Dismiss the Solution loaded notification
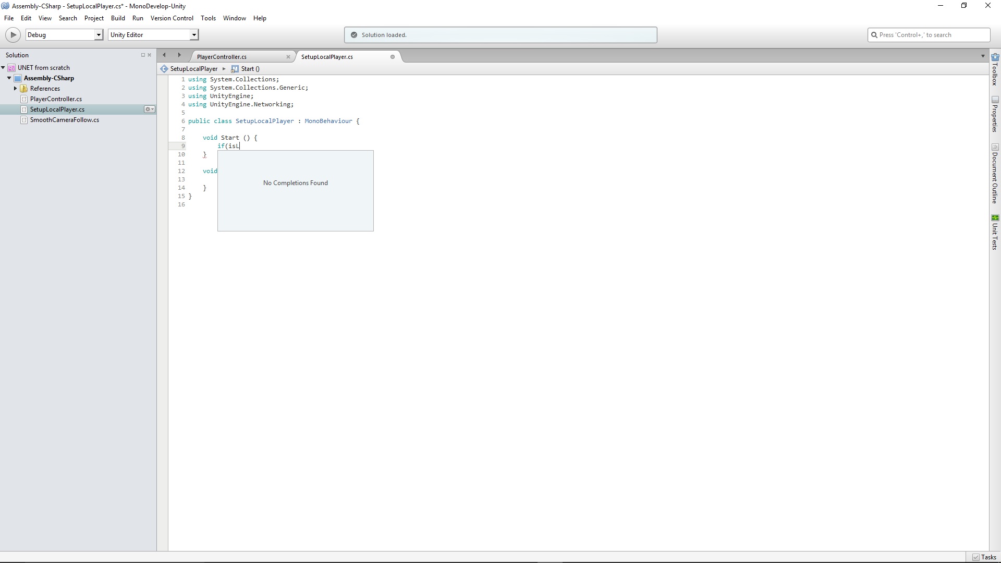The width and height of the screenshot is (1001, 563). [x=500, y=34]
